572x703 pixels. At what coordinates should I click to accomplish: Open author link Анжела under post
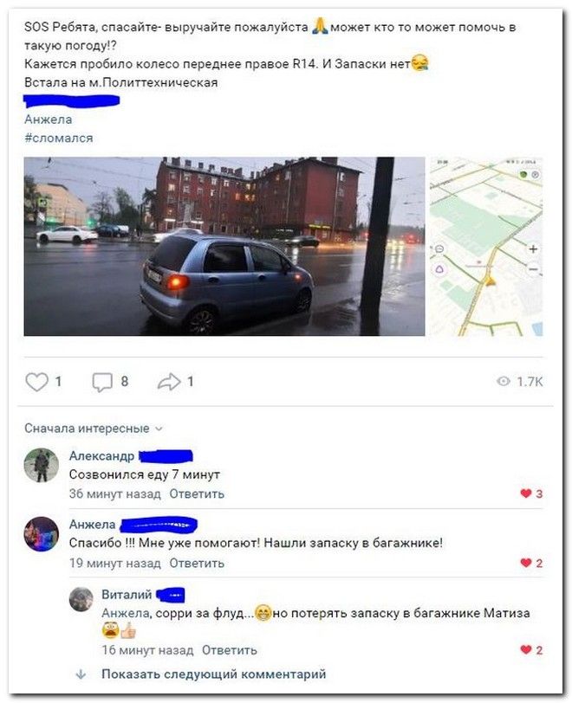[48, 119]
